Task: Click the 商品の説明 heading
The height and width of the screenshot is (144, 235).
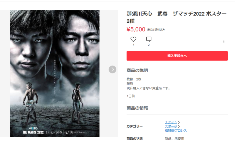Action: [x=137, y=71]
